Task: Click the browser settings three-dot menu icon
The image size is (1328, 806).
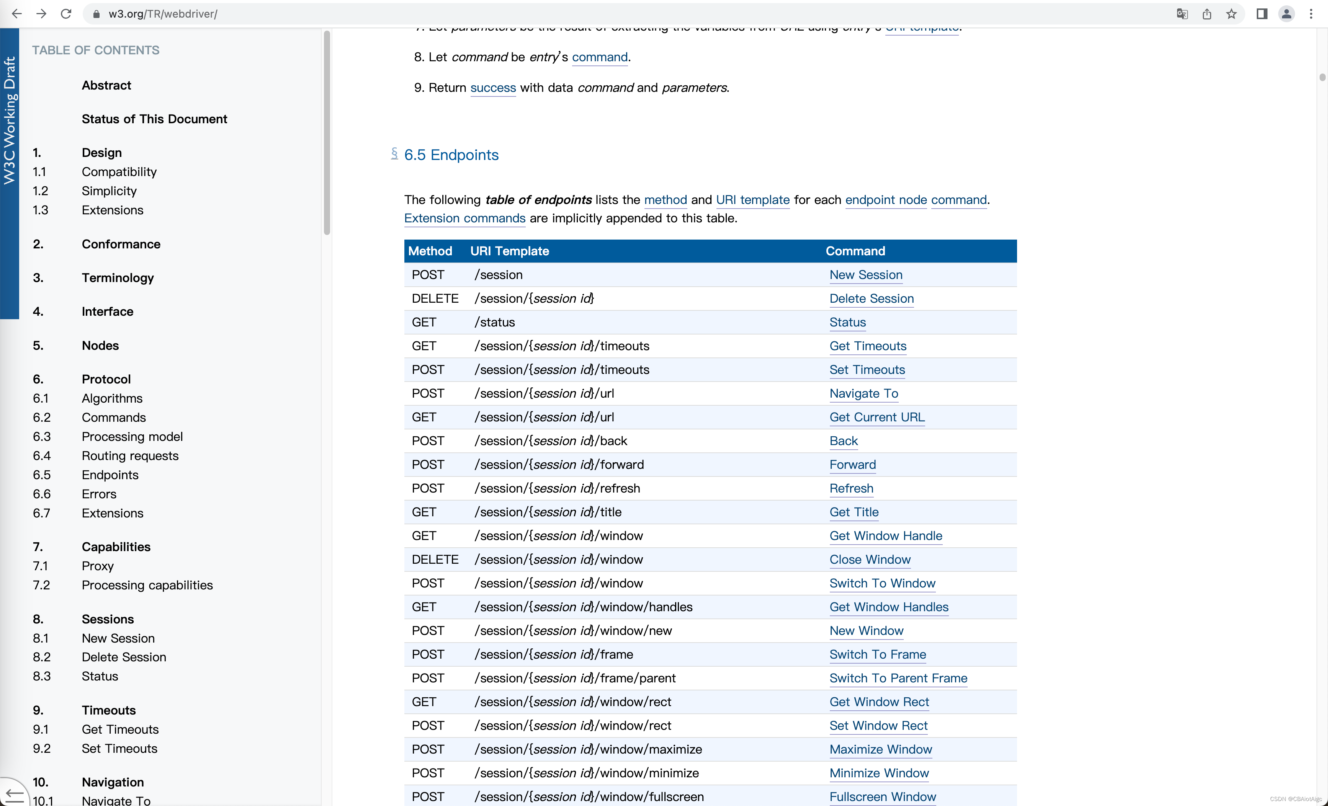Action: 1311,13
